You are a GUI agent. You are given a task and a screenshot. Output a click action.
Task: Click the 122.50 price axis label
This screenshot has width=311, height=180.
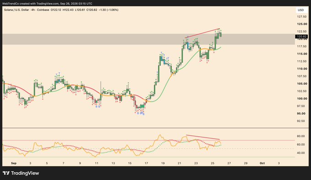[x=302, y=32]
